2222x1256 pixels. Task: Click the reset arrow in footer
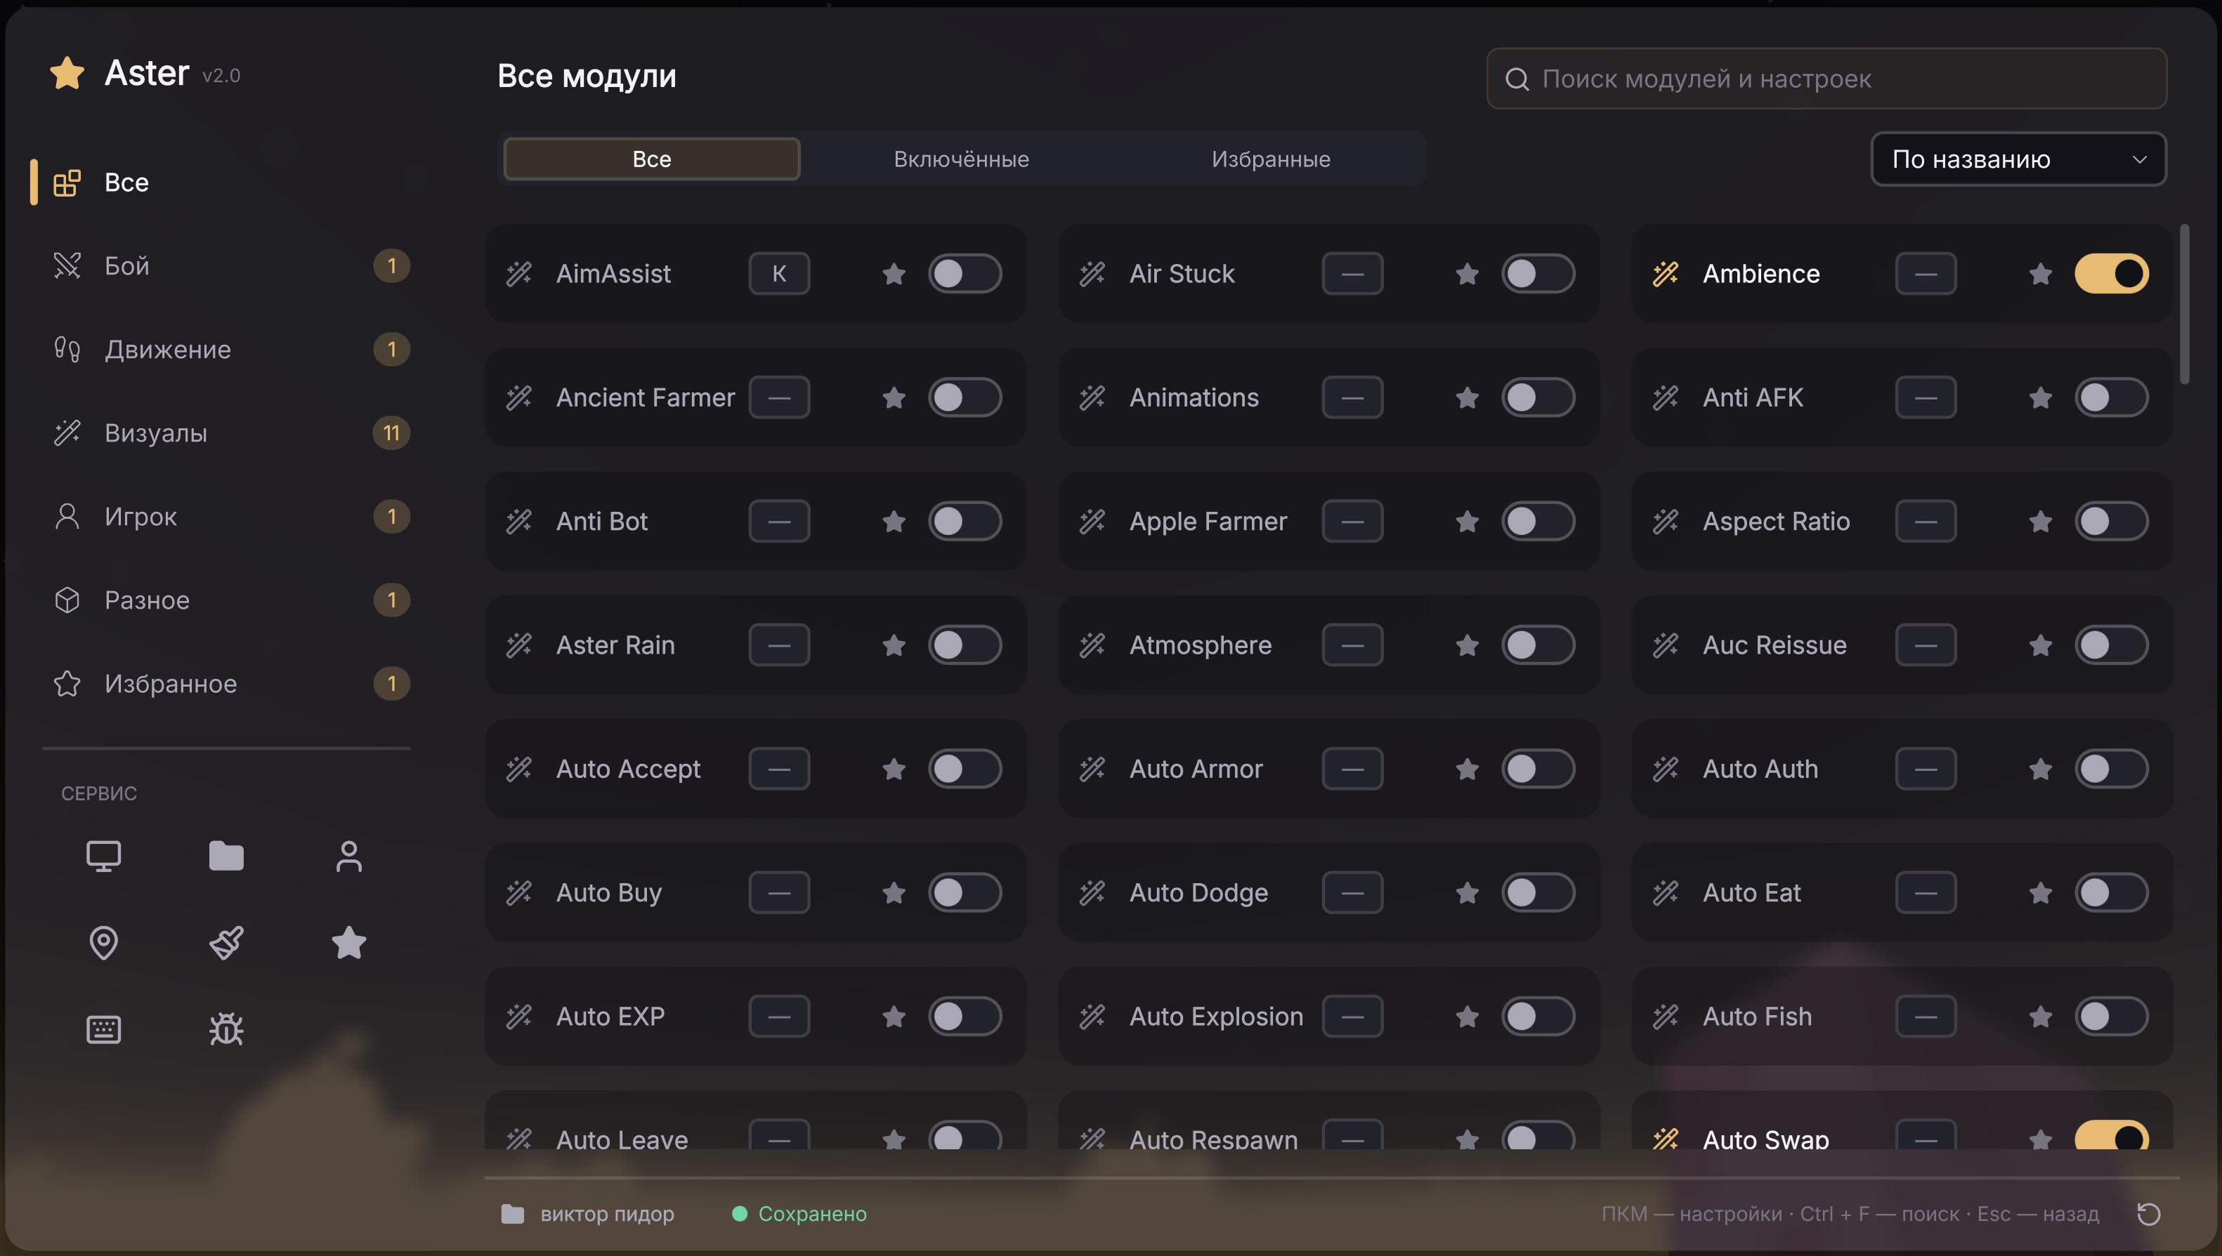pyautogui.click(x=2149, y=1214)
